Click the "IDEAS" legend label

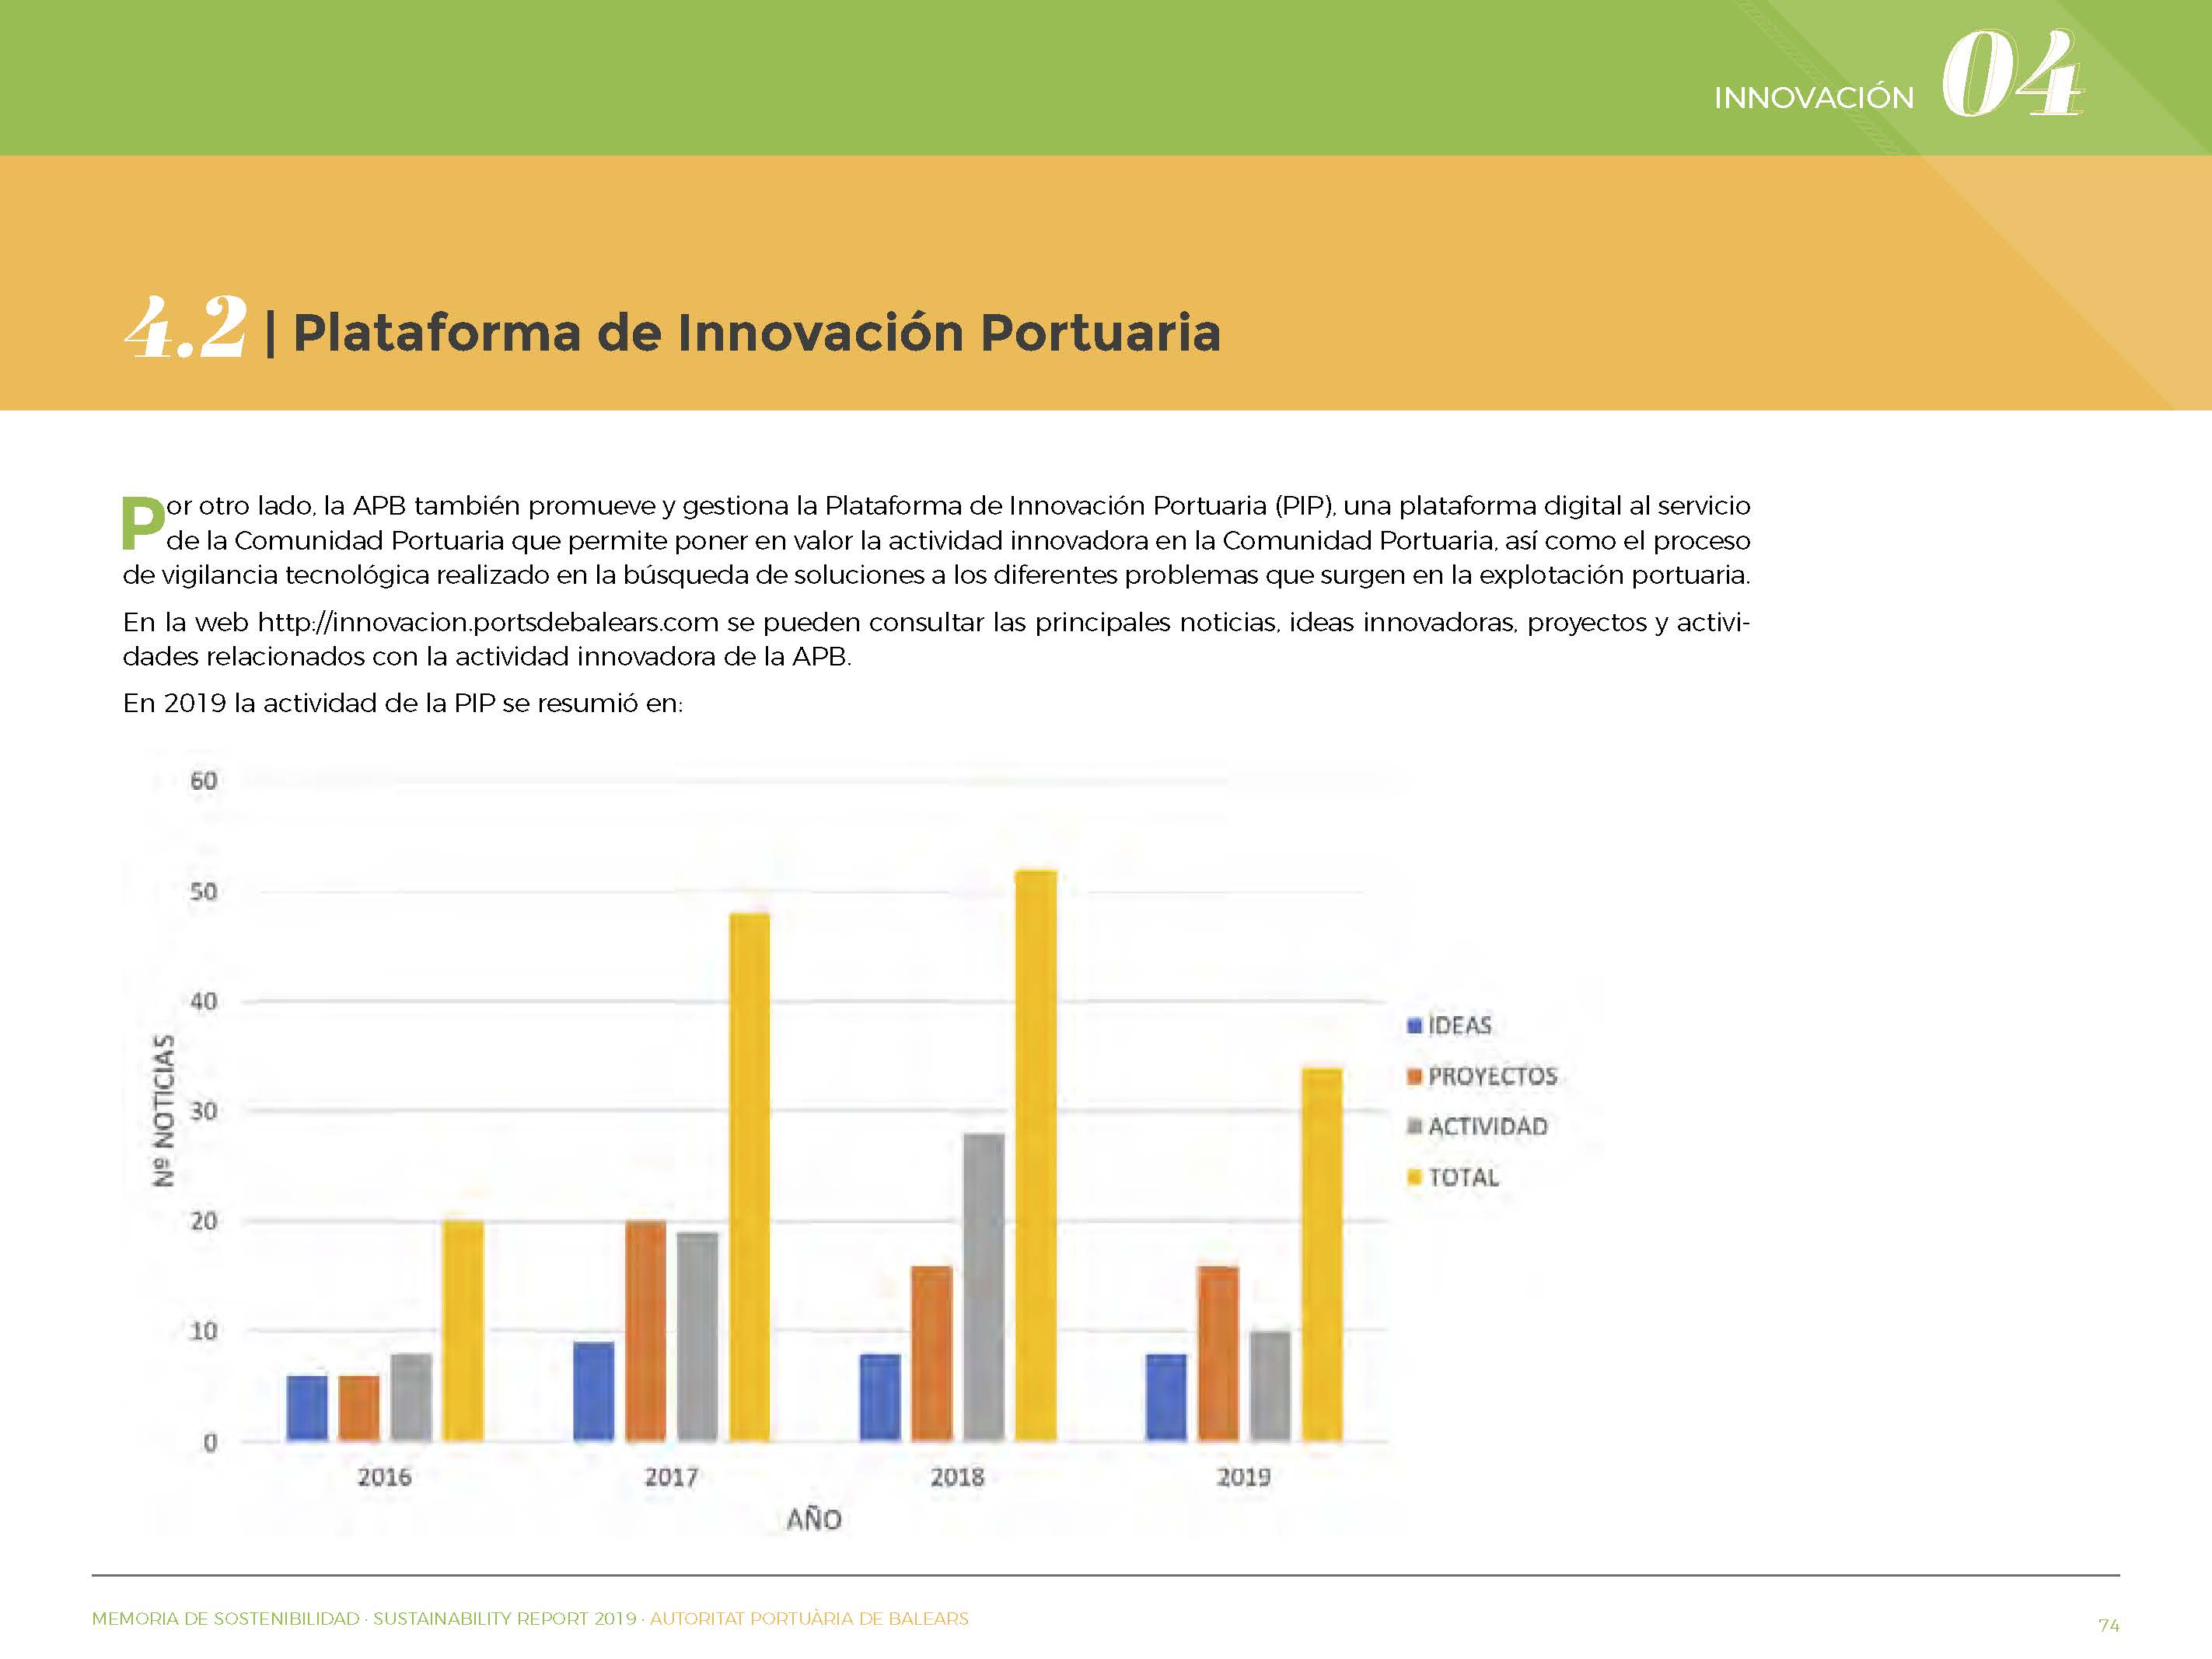tap(1460, 1025)
